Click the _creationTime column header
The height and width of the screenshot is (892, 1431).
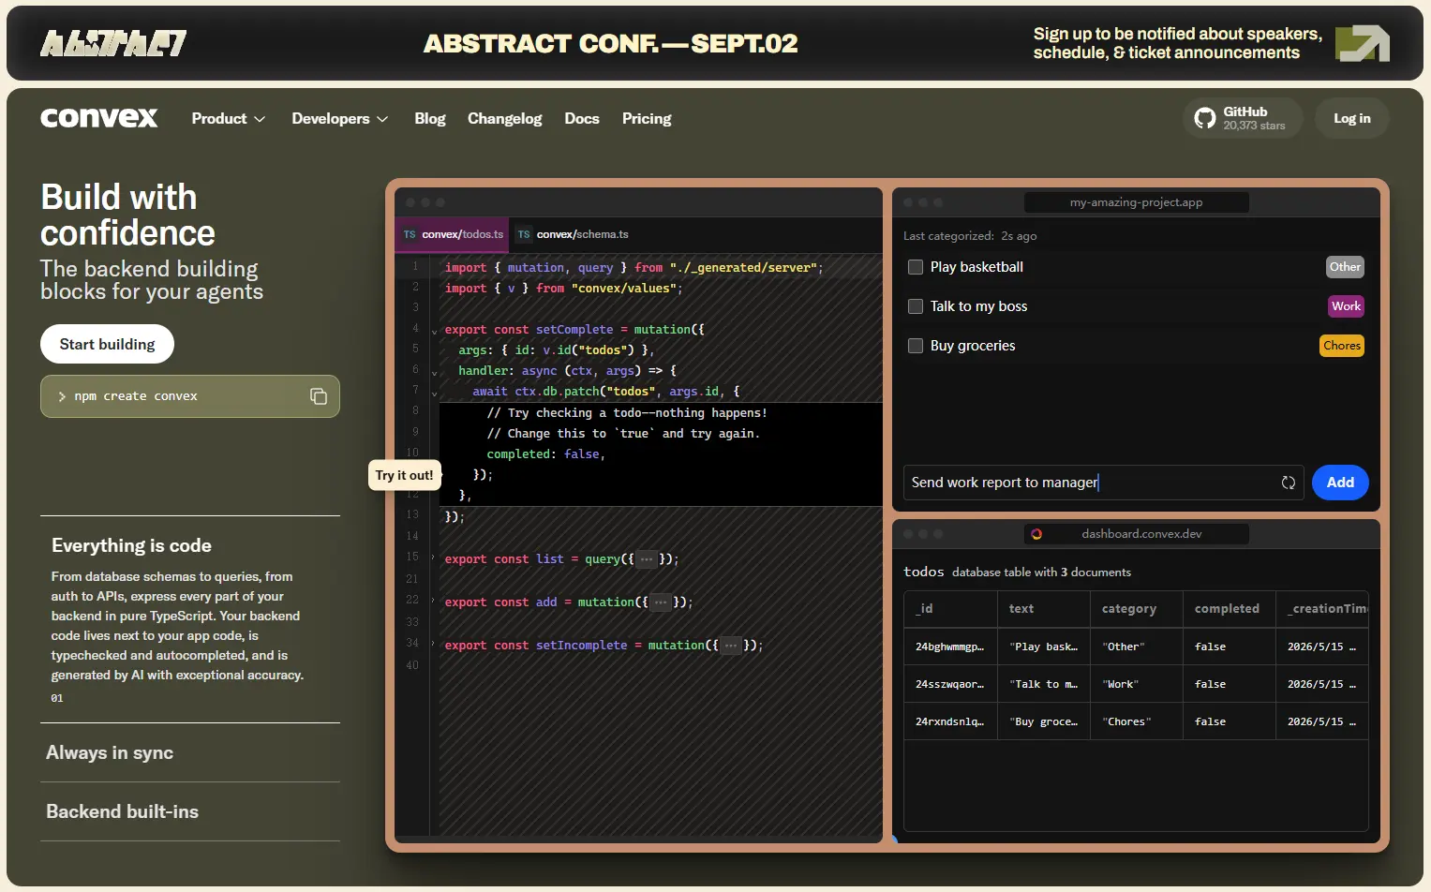coord(1322,609)
